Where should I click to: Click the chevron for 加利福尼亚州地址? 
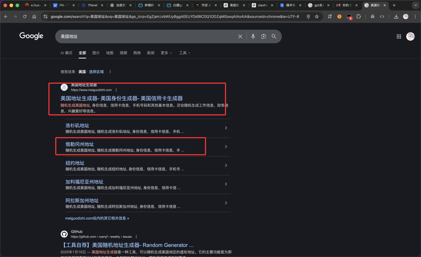[226, 184]
